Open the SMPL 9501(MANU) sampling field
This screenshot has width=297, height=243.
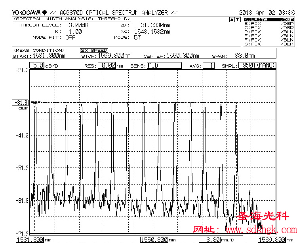click(257, 66)
